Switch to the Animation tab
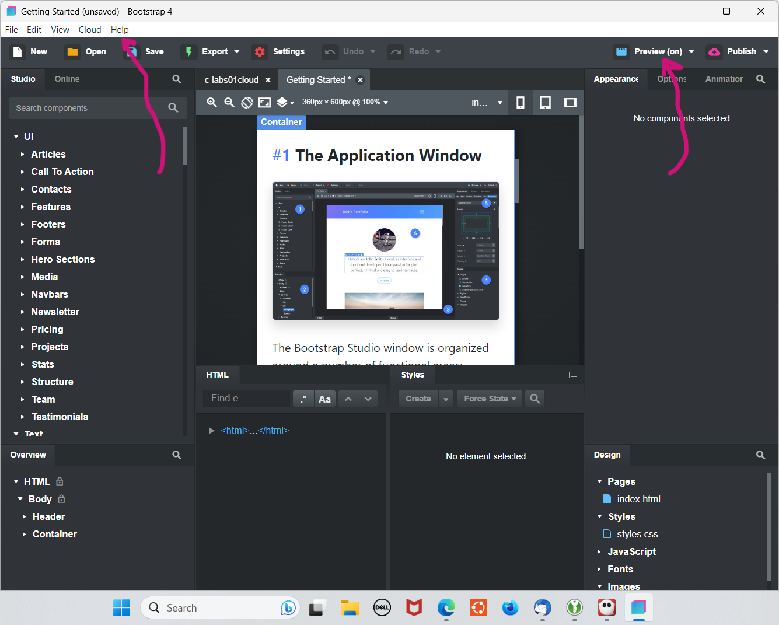The image size is (779, 625). 724,79
